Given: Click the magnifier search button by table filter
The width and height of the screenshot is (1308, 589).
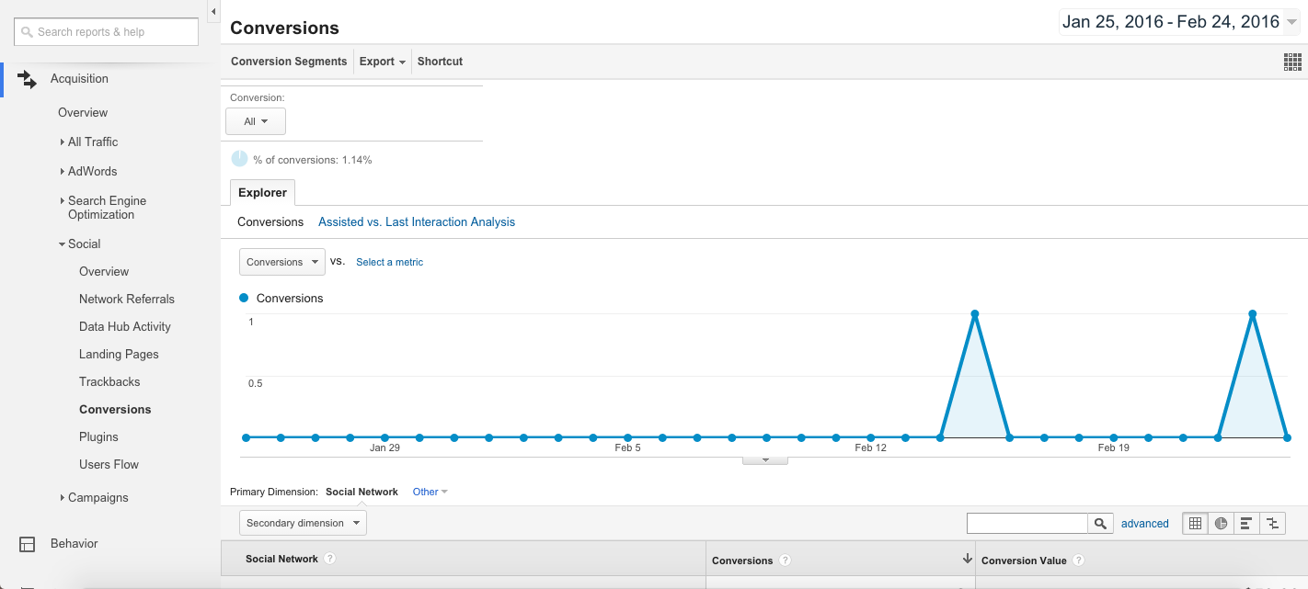Looking at the screenshot, I should pos(1100,523).
